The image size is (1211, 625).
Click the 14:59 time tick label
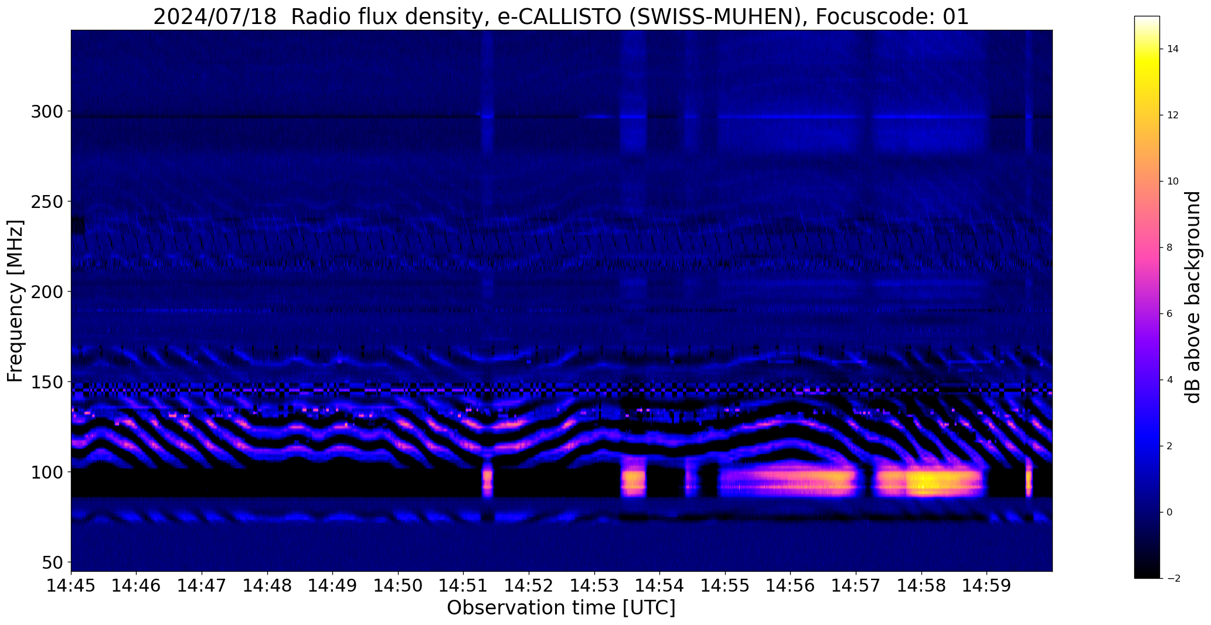pos(987,585)
